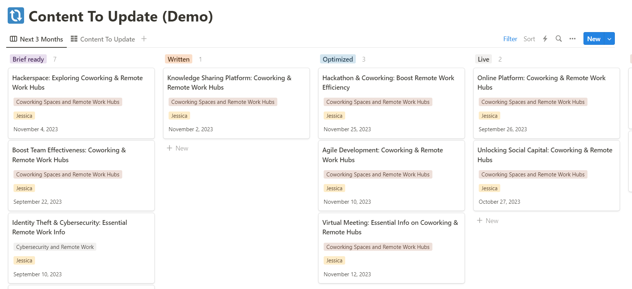Click the plus icon under Written column
This screenshot has height=289, width=632.
[x=169, y=148]
